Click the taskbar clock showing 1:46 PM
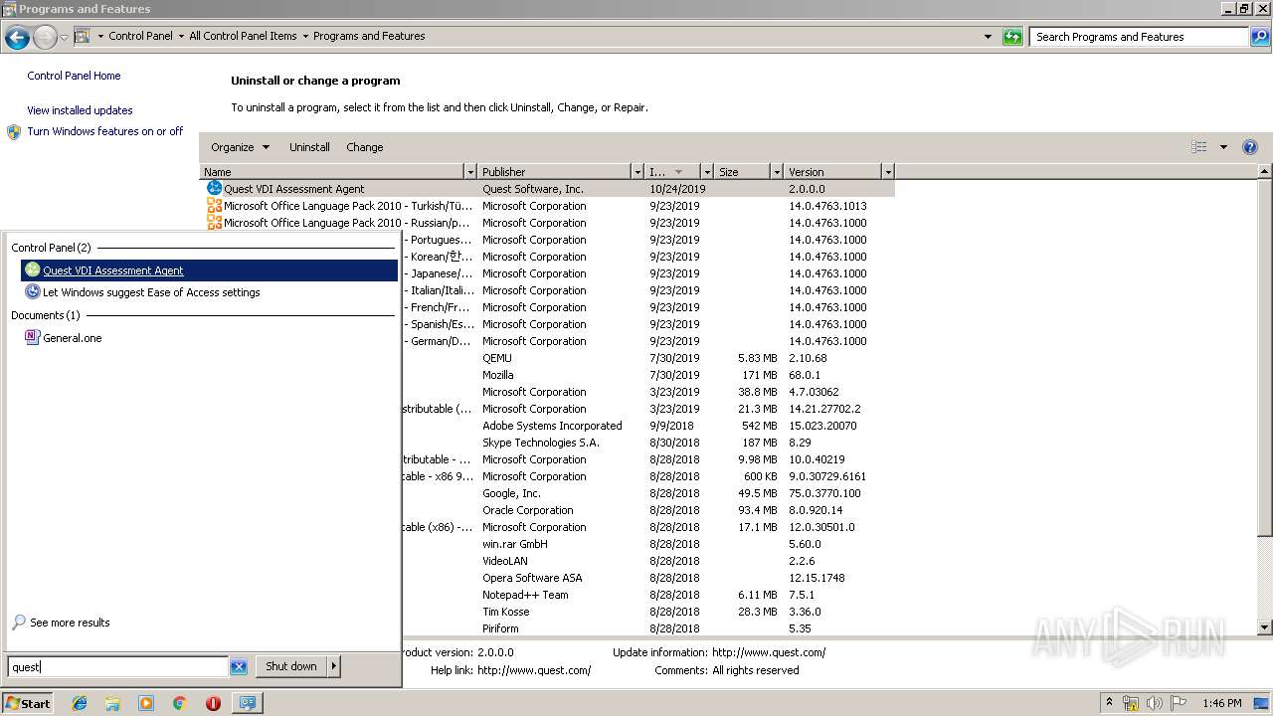Viewport: 1273px width, 716px height. coord(1221,703)
